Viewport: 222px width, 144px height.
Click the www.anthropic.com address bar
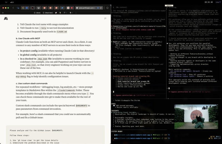[x=89, y=8]
